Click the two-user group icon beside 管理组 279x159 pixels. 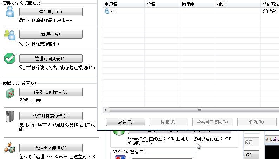(x=10, y=35)
